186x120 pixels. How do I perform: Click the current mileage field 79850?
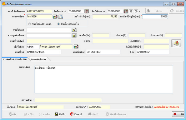[155, 17]
